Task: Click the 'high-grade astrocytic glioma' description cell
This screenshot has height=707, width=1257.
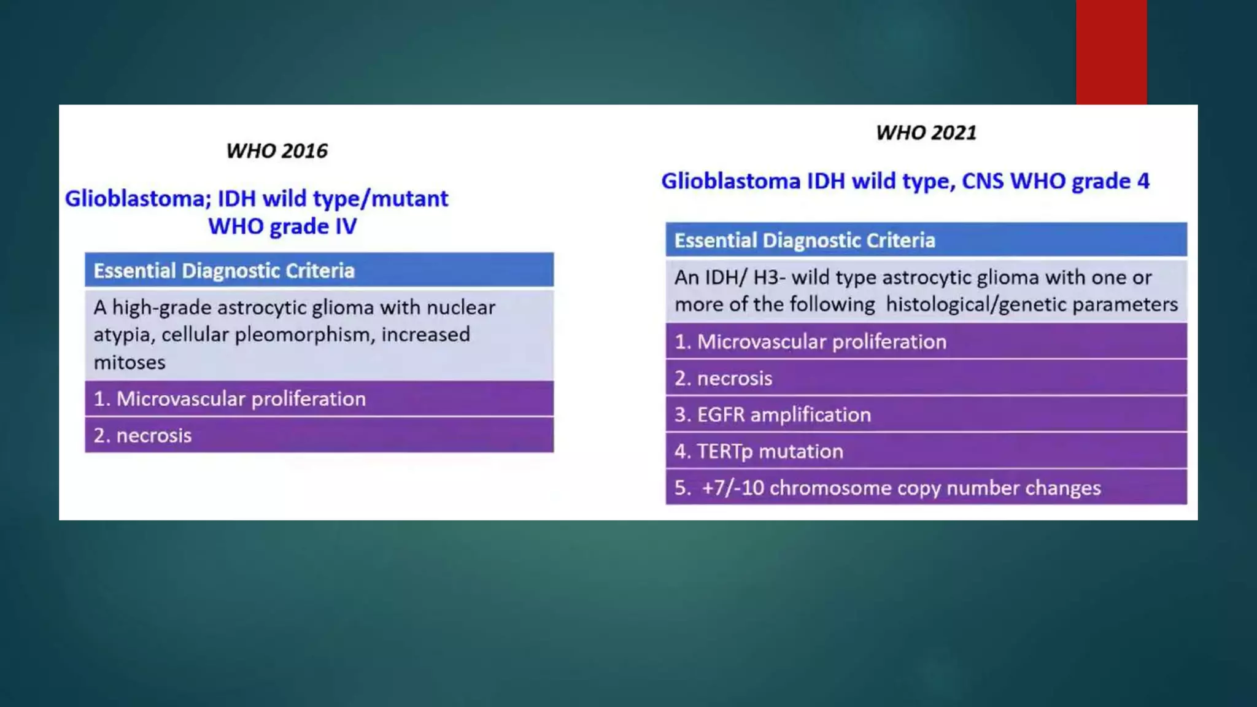Action: tap(319, 334)
